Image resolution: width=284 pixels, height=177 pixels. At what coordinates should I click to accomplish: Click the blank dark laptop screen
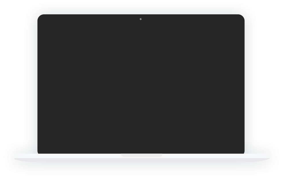[x=141, y=84]
